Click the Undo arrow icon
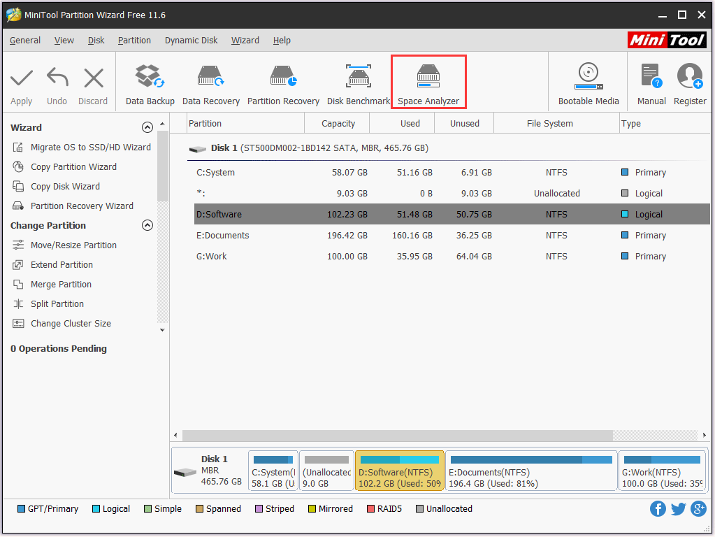Image resolution: width=715 pixels, height=537 pixels. (x=57, y=78)
